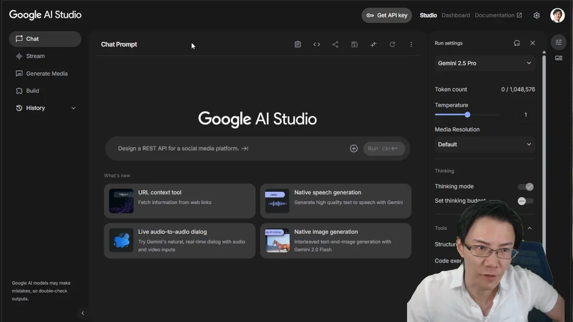The width and height of the screenshot is (573, 322).
Task: Click the Build puzzle icon
Action: pos(19,91)
